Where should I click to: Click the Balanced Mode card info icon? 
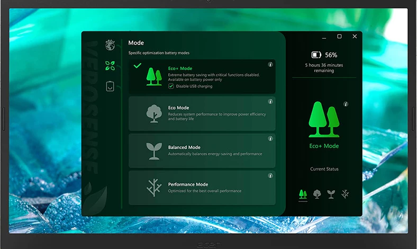tap(270, 138)
